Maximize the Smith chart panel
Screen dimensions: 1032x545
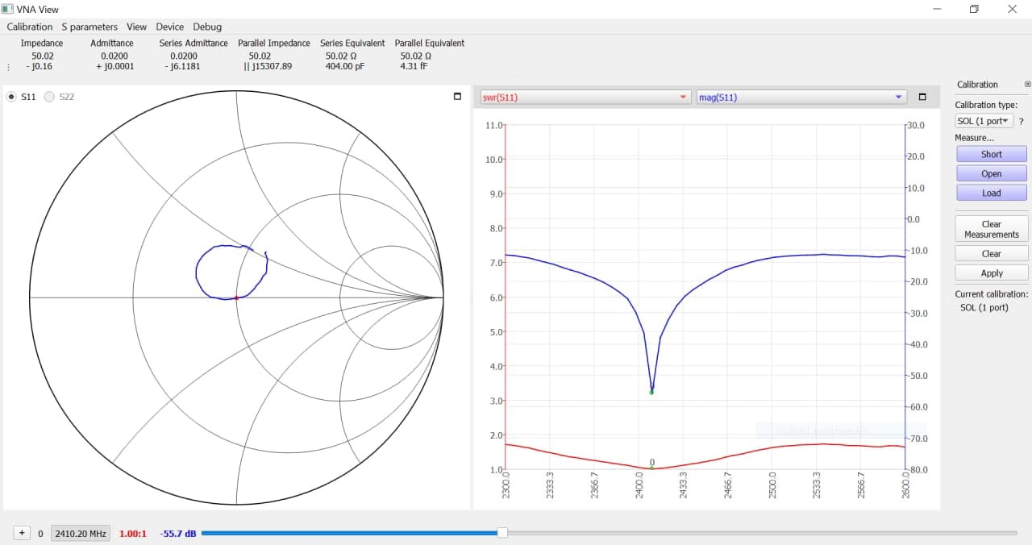coord(457,97)
